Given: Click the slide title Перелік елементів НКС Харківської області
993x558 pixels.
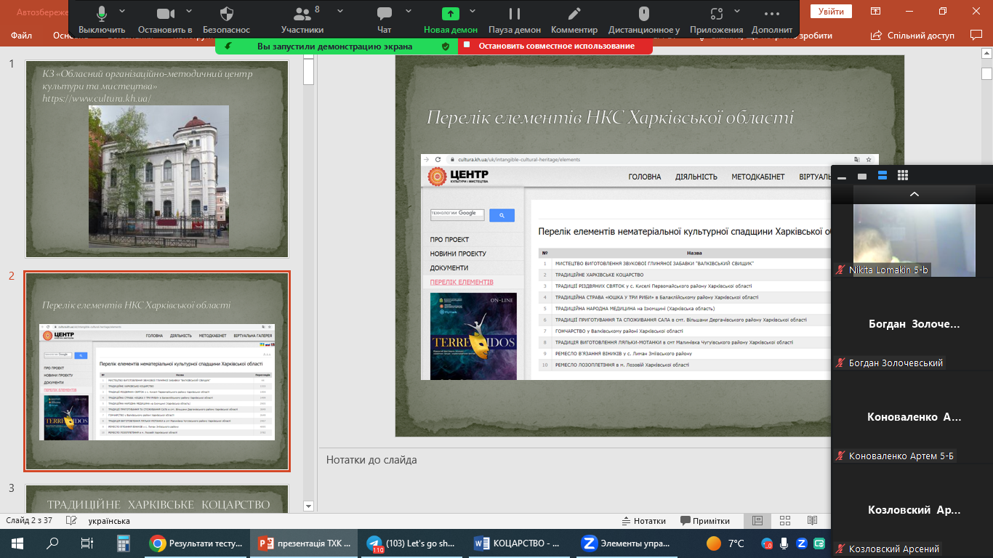Looking at the screenshot, I should click(611, 118).
